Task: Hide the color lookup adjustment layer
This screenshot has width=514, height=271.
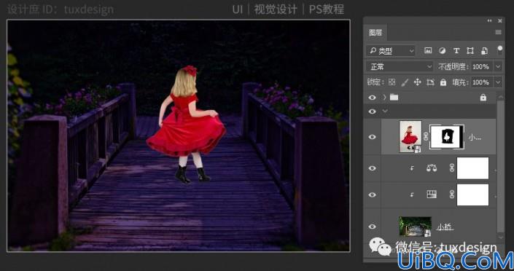Action: tap(372, 195)
